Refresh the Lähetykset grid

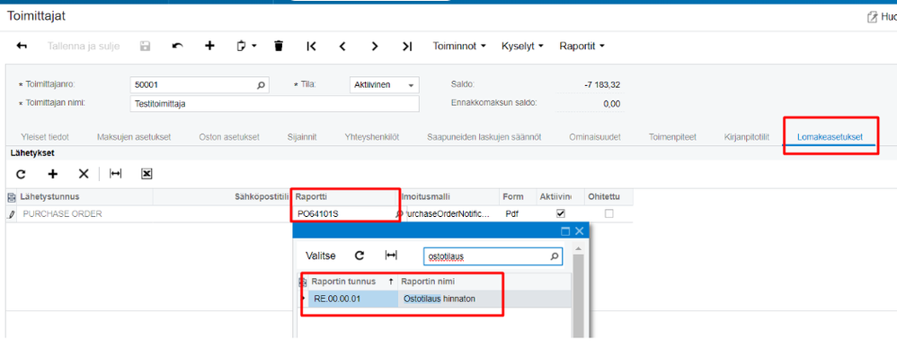tap(22, 174)
